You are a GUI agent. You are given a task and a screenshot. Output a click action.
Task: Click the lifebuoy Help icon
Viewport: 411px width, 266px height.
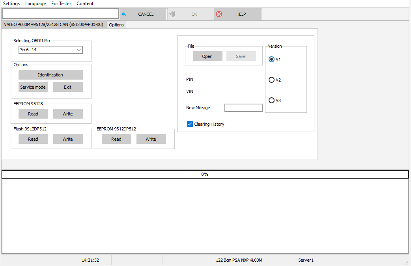(x=219, y=14)
